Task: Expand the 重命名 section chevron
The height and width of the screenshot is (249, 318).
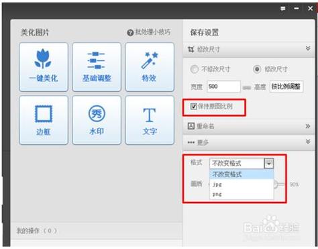Action: 308,126
